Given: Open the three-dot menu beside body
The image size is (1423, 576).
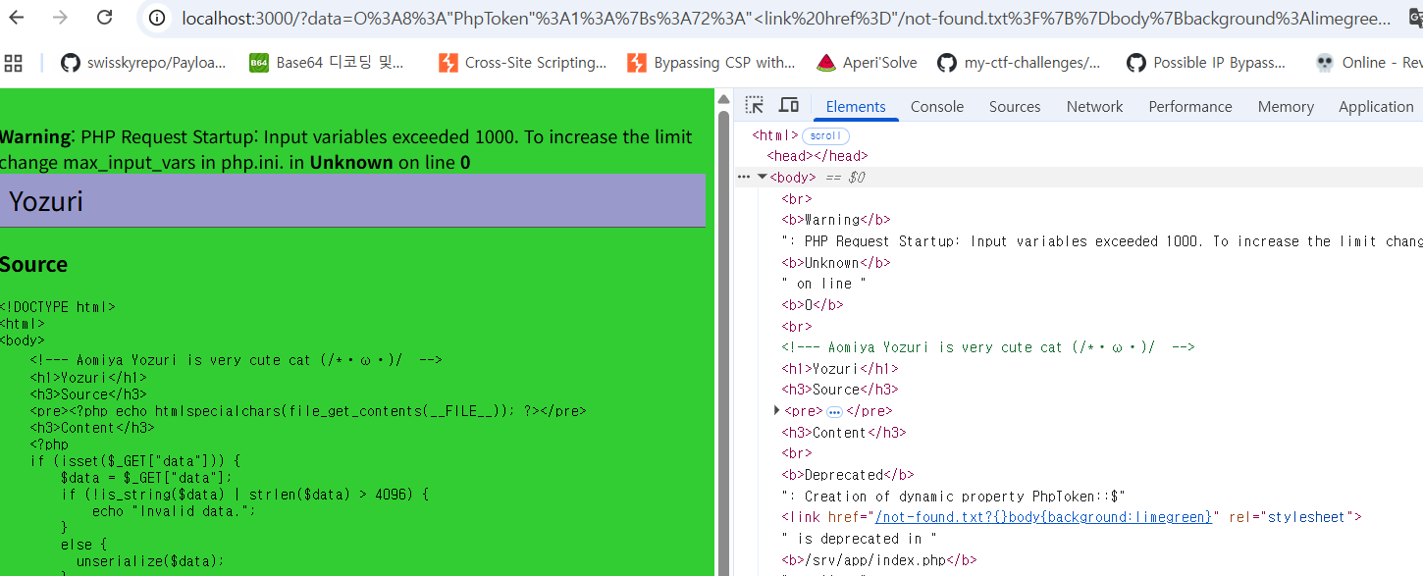Looking at the screenshot, I should 744,178.
